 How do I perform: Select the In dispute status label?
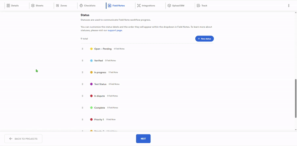(x=99, y=96)
